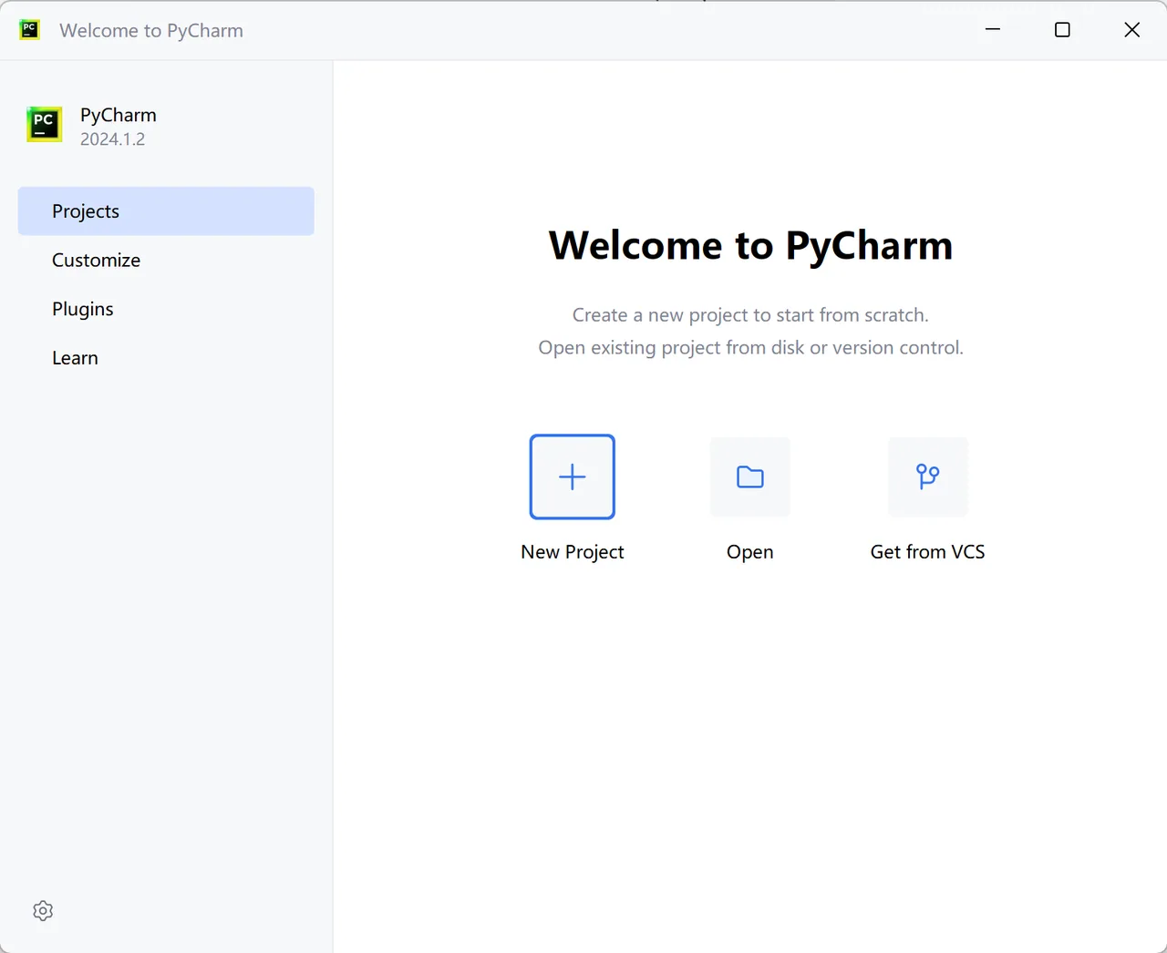Click the 'Welcome to PyCharm' heading
1167x953 pixels.
tap(750, 246)
